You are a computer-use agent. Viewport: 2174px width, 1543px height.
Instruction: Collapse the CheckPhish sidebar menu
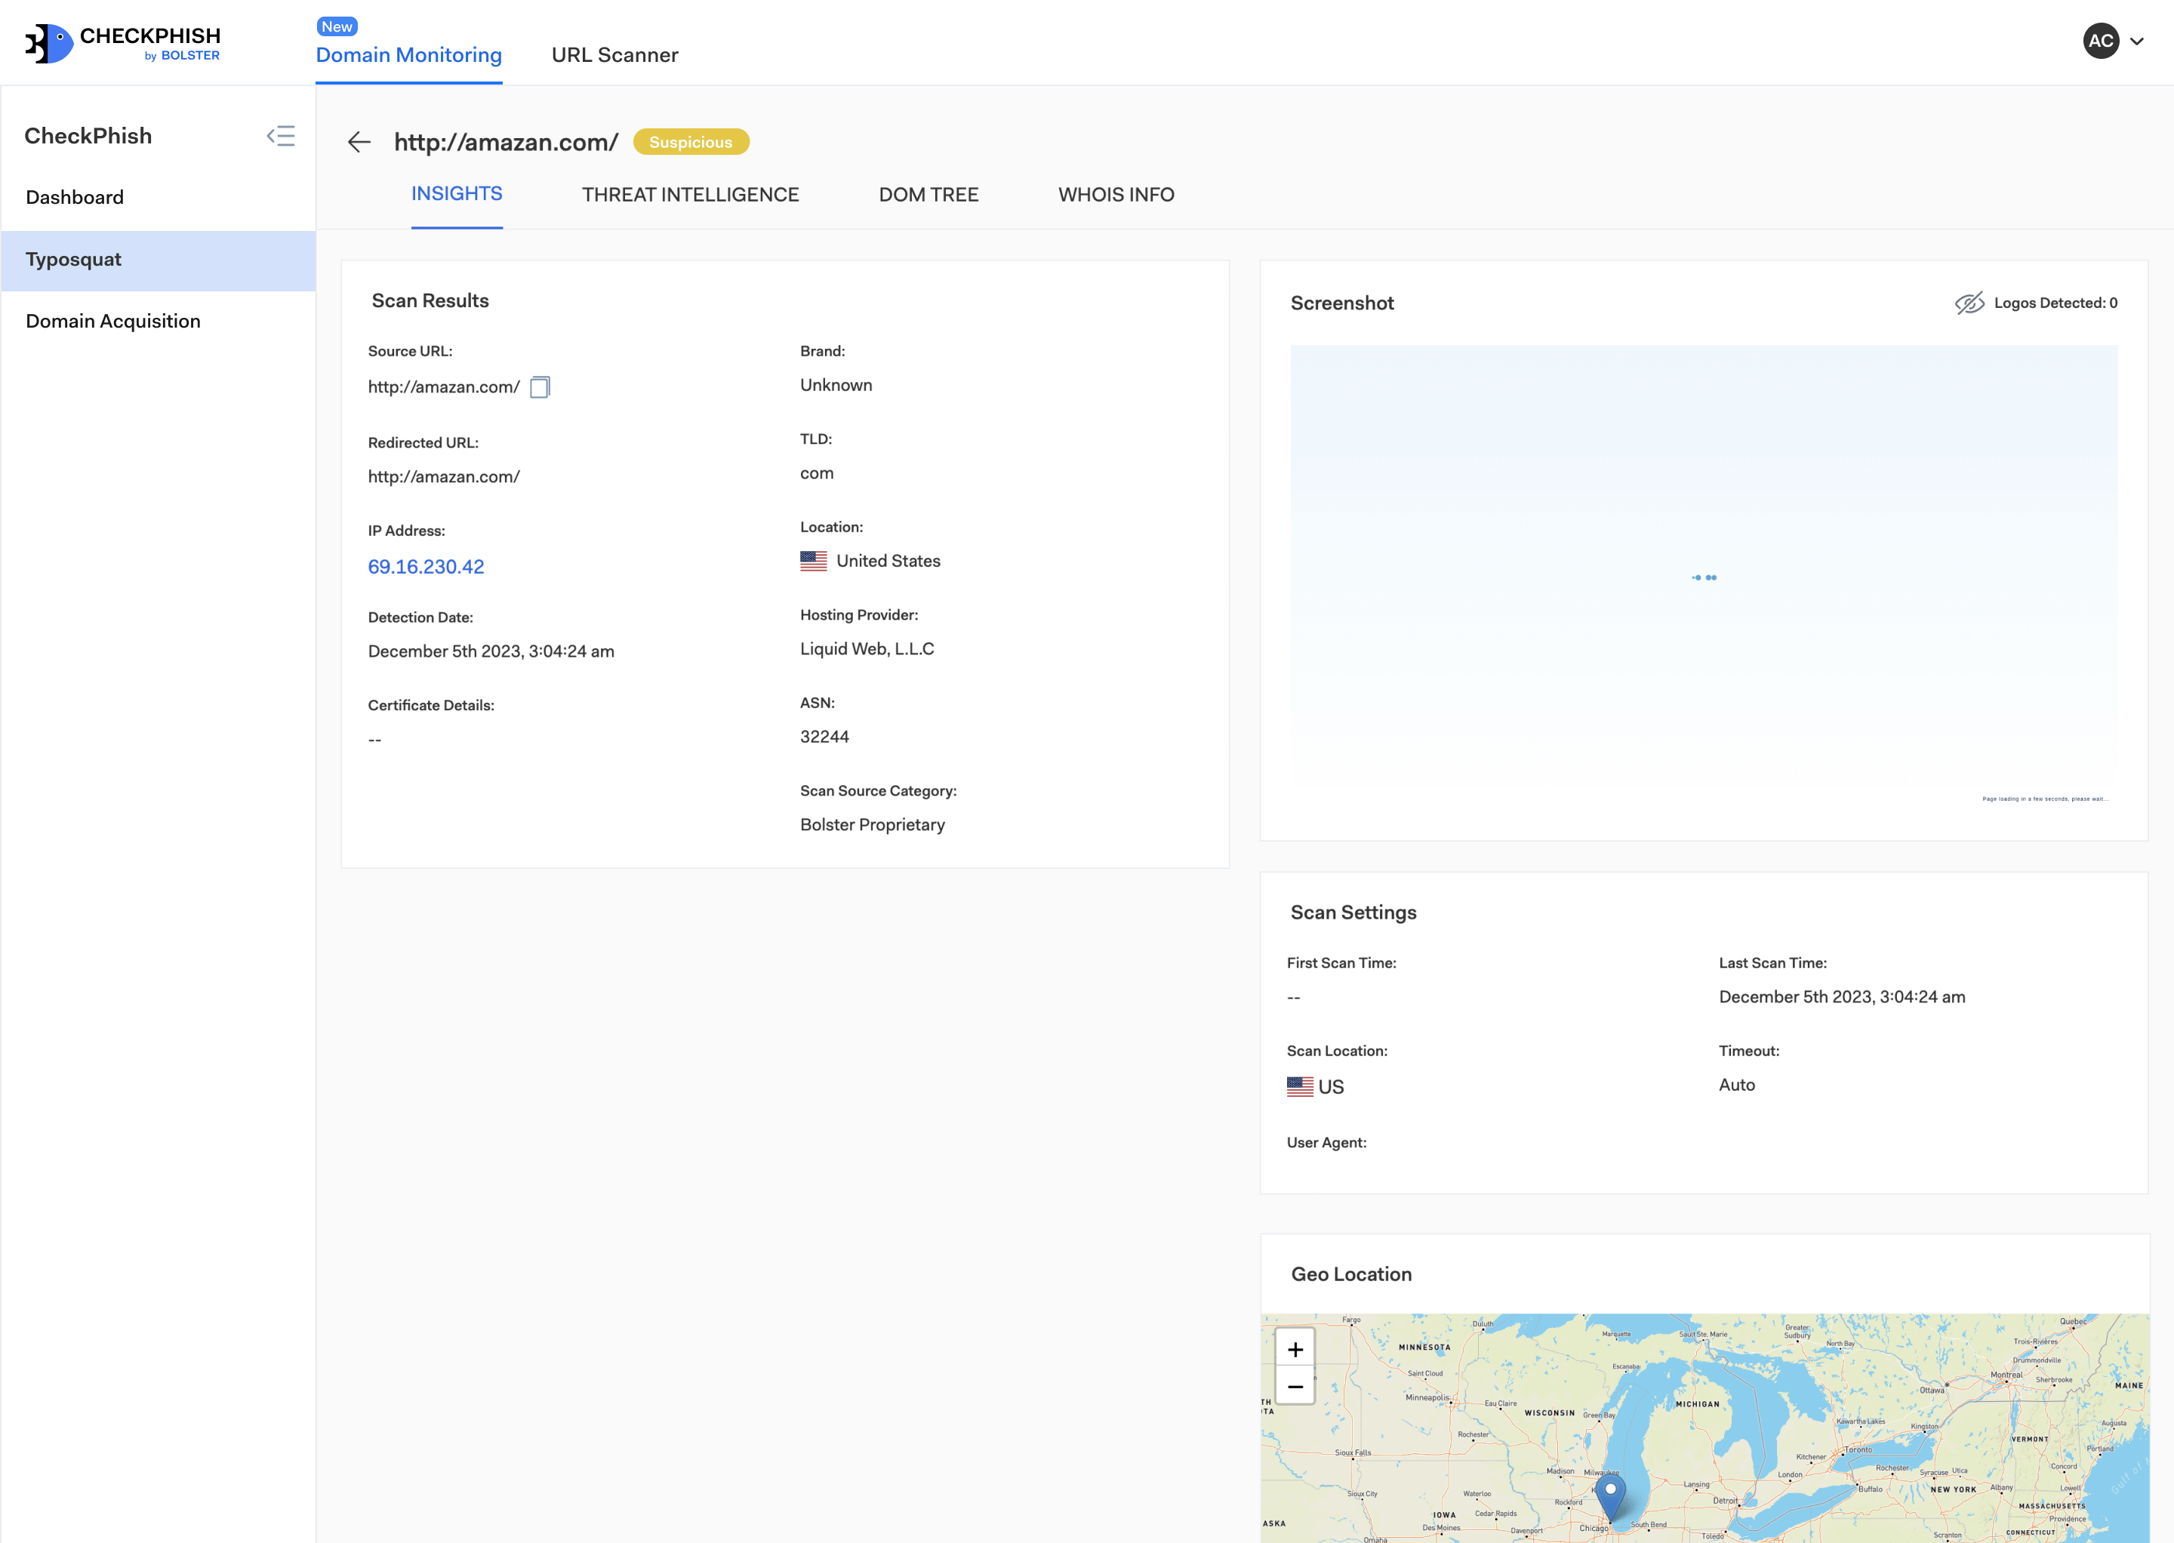pos(280,136)
